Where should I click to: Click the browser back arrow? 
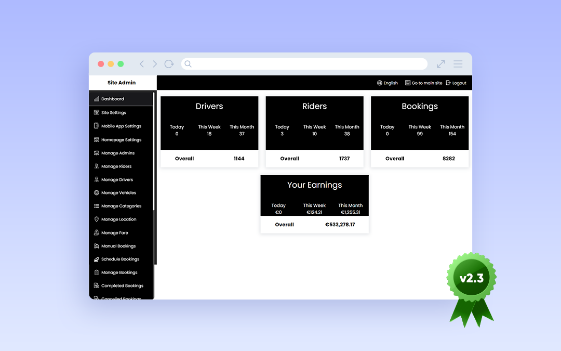[142, 64]
